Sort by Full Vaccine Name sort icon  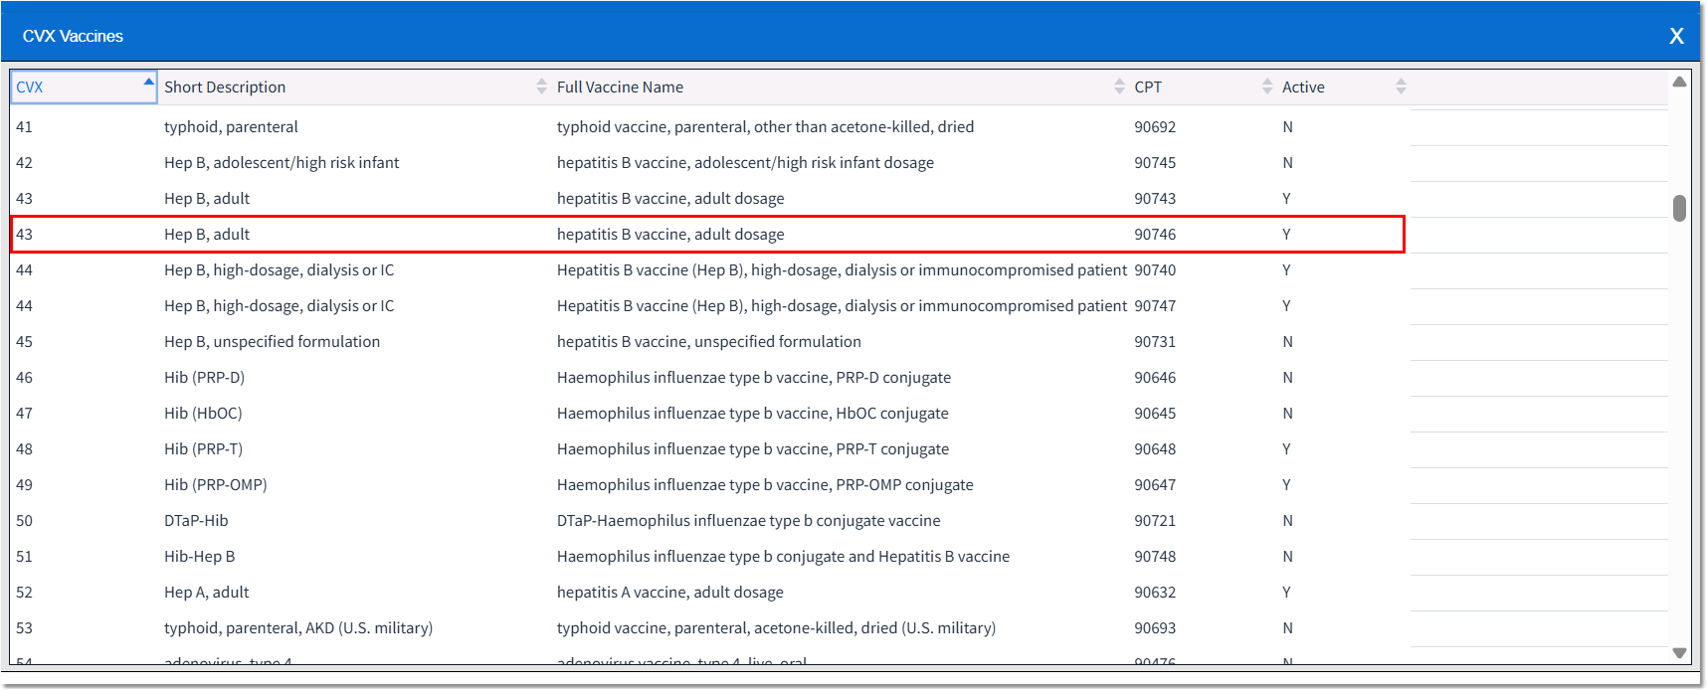(1119, 86)
